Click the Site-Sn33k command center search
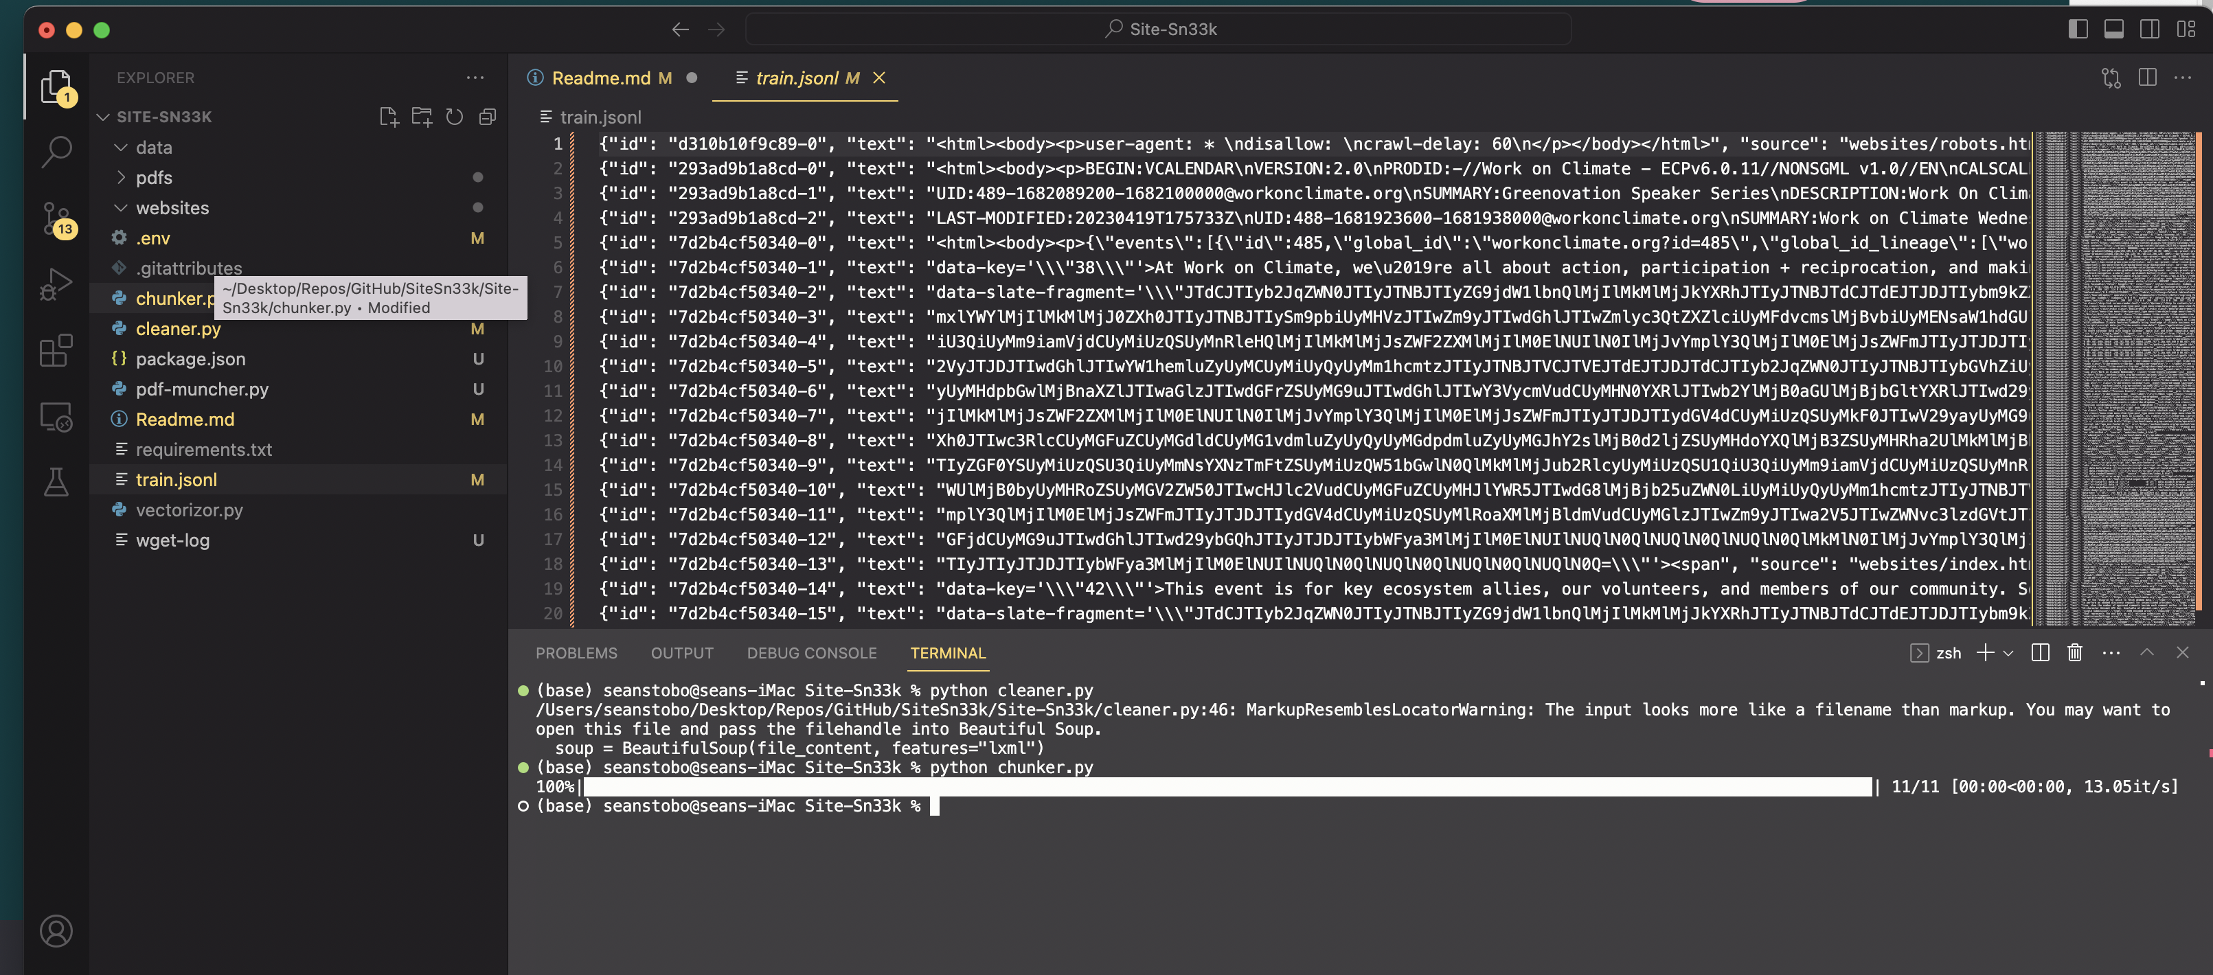The width and height of the screenshot is (2213, 975). click(1159, 30)
